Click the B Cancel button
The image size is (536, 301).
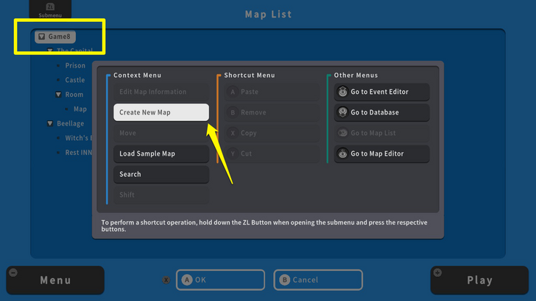(318, 280)
